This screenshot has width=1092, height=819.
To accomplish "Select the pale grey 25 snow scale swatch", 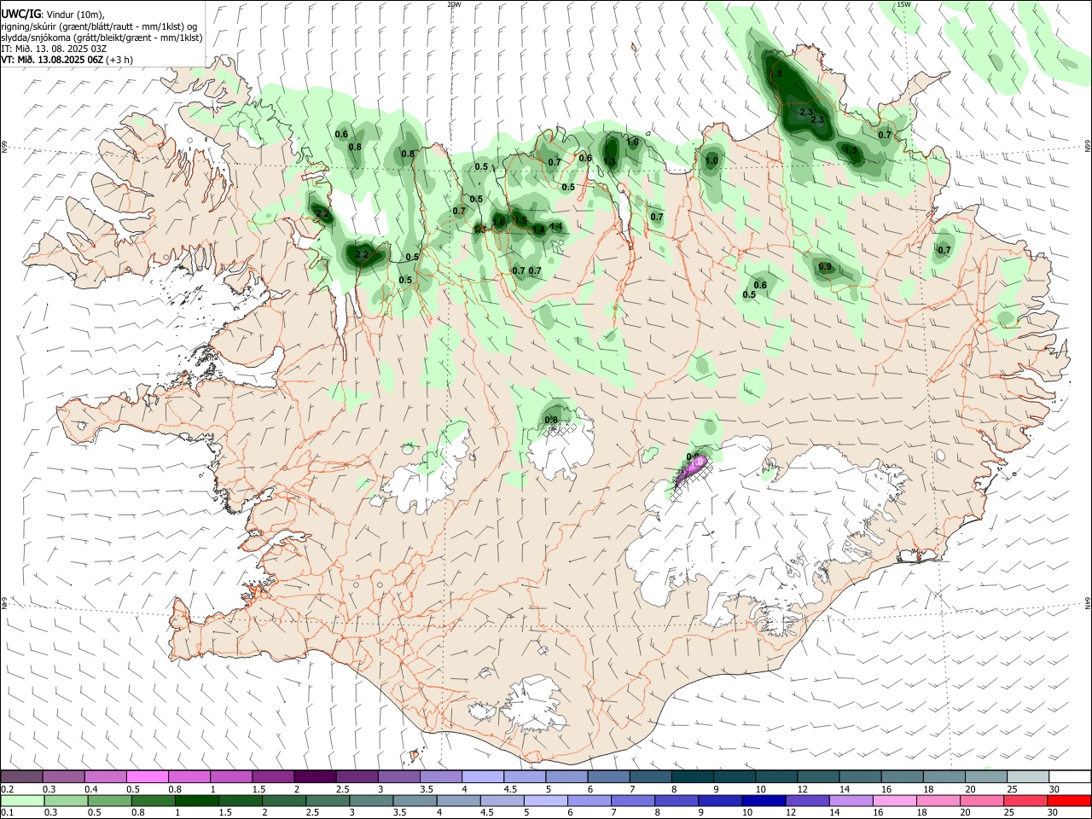I will 1028,776.
